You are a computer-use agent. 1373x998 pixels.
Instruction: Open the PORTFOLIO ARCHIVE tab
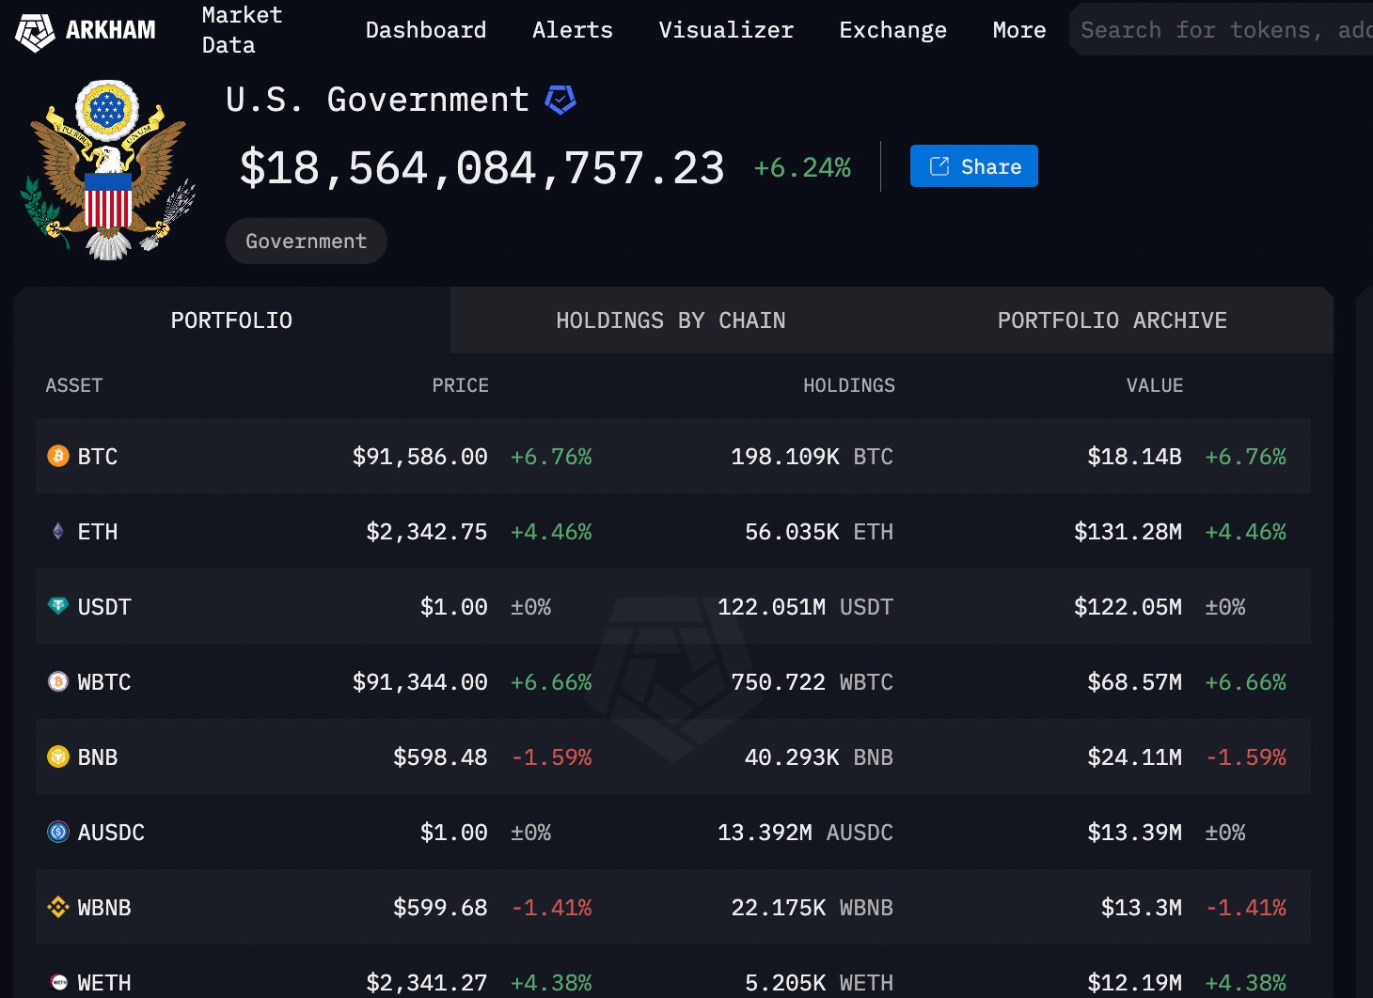pyautogui.click(x=1113, y=320)
